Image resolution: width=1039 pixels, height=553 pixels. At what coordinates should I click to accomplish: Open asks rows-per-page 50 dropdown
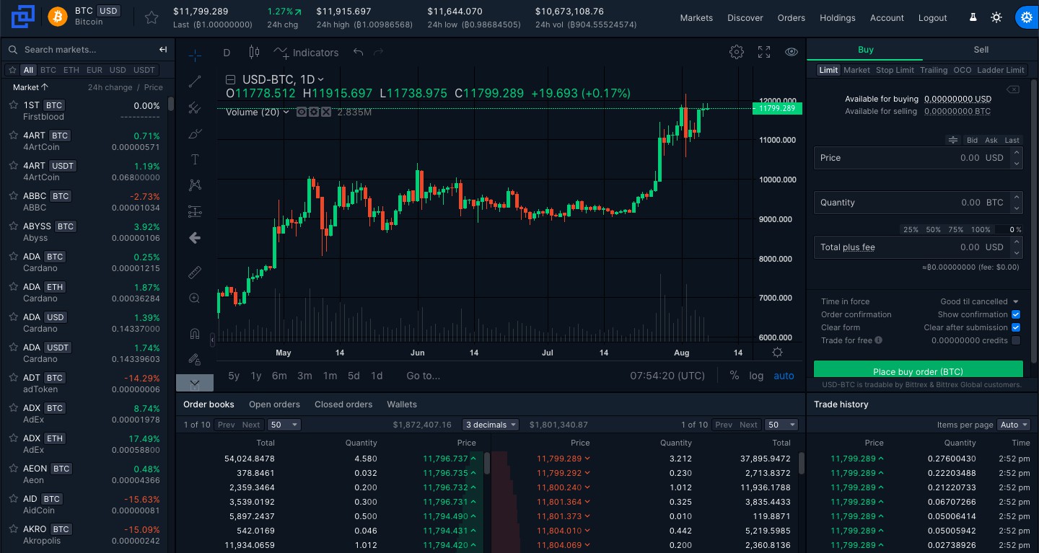coord(782,425)
